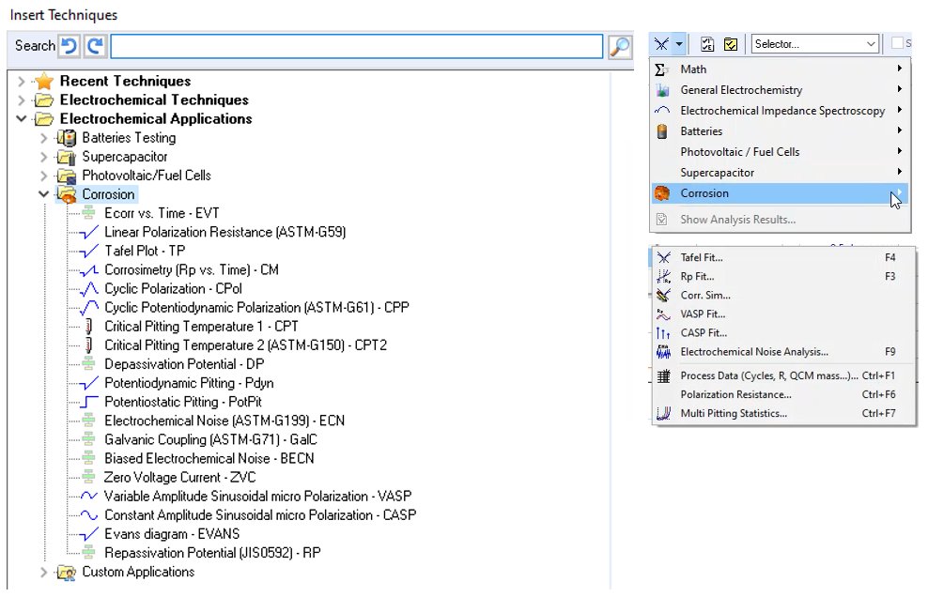
Task: Click the yellow folder checkmark toolbar icon
Action: pyautogui.click(x=730, y=44)
